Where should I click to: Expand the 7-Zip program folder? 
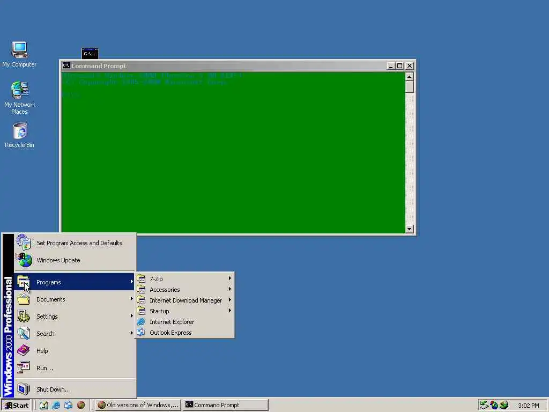pyautogui.click(x=185, y=279)
